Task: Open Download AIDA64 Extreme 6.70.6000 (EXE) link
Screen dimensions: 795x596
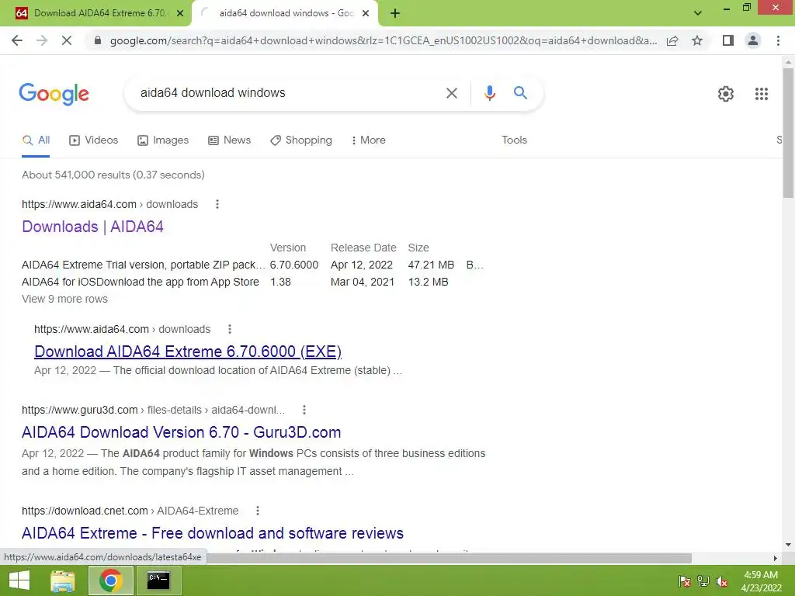Action: coord(188,352)
